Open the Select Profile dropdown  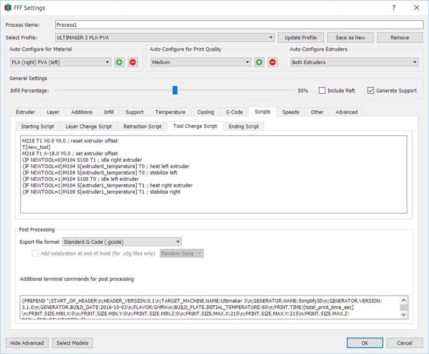coord(165,37)
